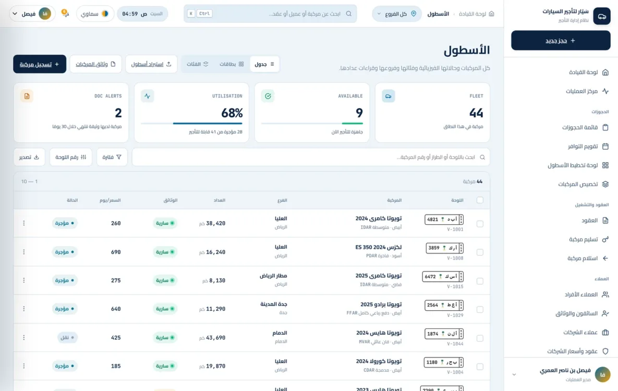Click the استلام مركبة arrow icon
Viewport: 618px width, 391px height.
click(605, 258)
